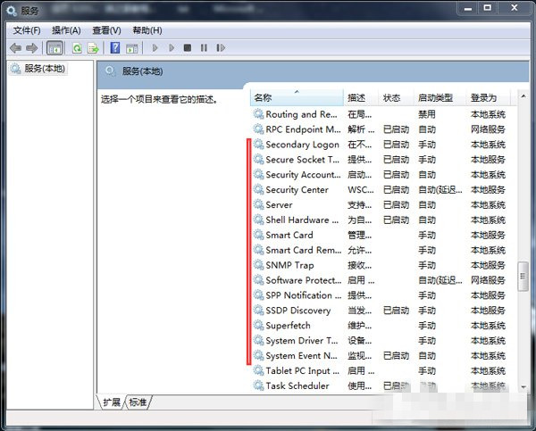Select the Secondary Logon service

(380, 145)
